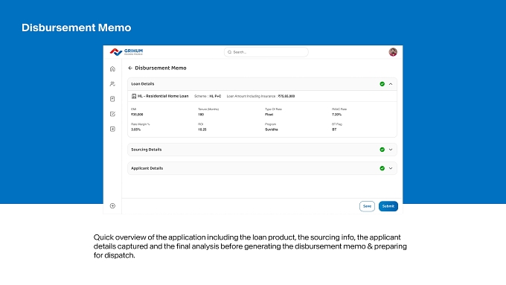Click the Sourcing Details header title
Viewport: 506px width, 285px height.
(146, 150)
